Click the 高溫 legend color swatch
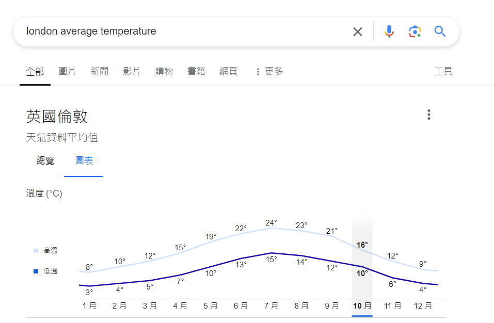Viewport: 494px width, 323px height. coord(36,251)
